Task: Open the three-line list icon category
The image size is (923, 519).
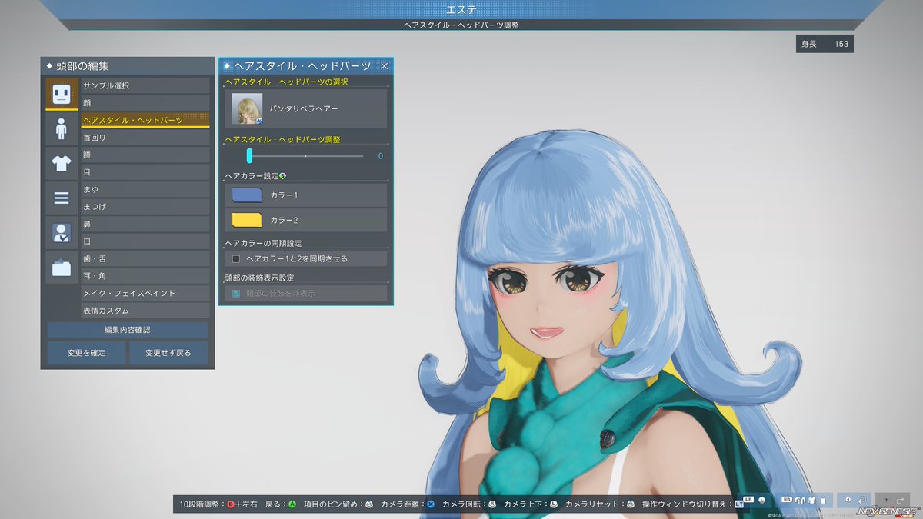Action: point(62,198)
